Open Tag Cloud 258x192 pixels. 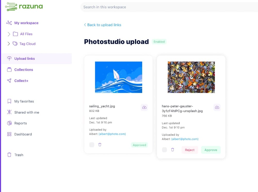point(28,44)
